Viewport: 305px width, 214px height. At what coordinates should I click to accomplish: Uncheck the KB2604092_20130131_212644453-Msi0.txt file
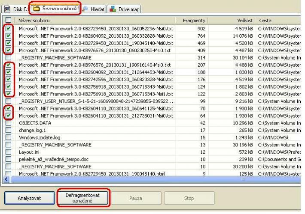(x=8, y=72)
